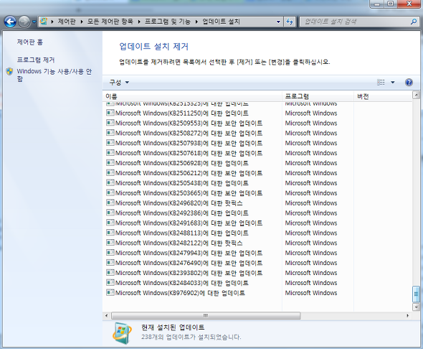Open the view options dropdown arrow
This screenshot has height=349, width=423.
pyautogui.click(x=393, y=83)
